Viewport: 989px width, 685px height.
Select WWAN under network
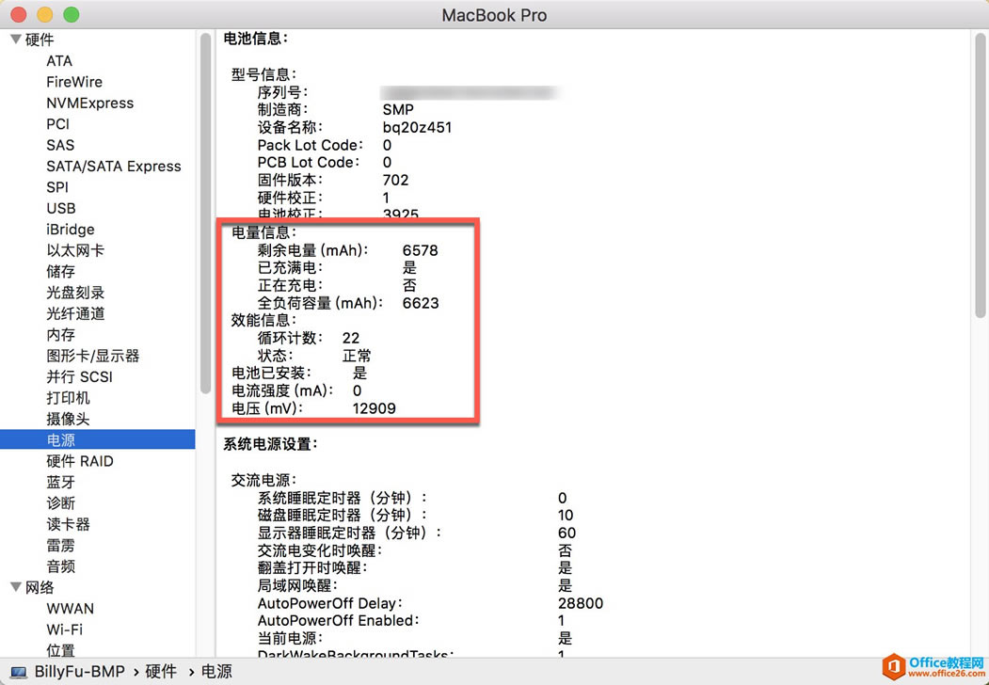tap(70, 609)
